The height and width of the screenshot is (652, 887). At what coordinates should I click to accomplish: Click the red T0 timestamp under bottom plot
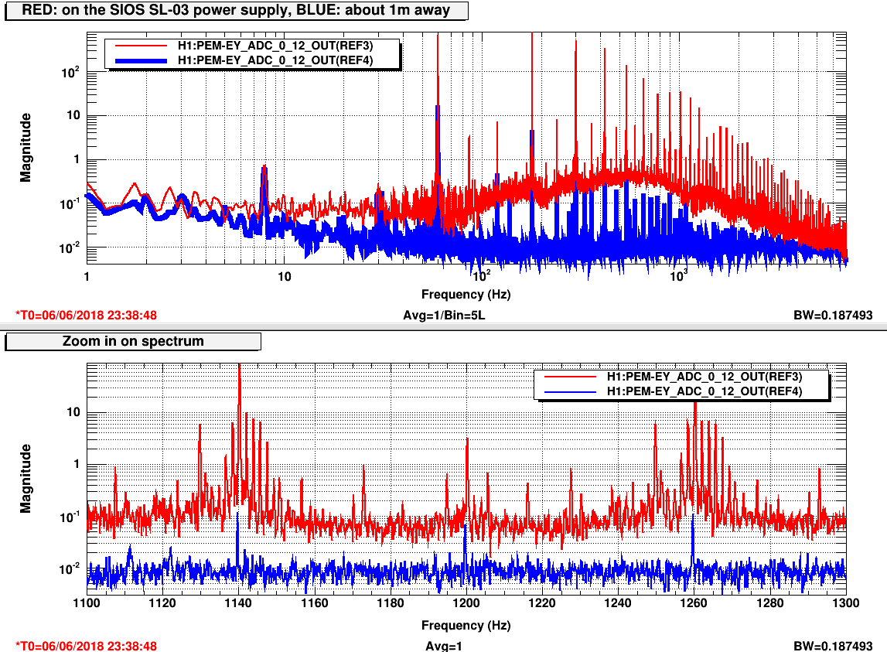[x=87, y=646]
